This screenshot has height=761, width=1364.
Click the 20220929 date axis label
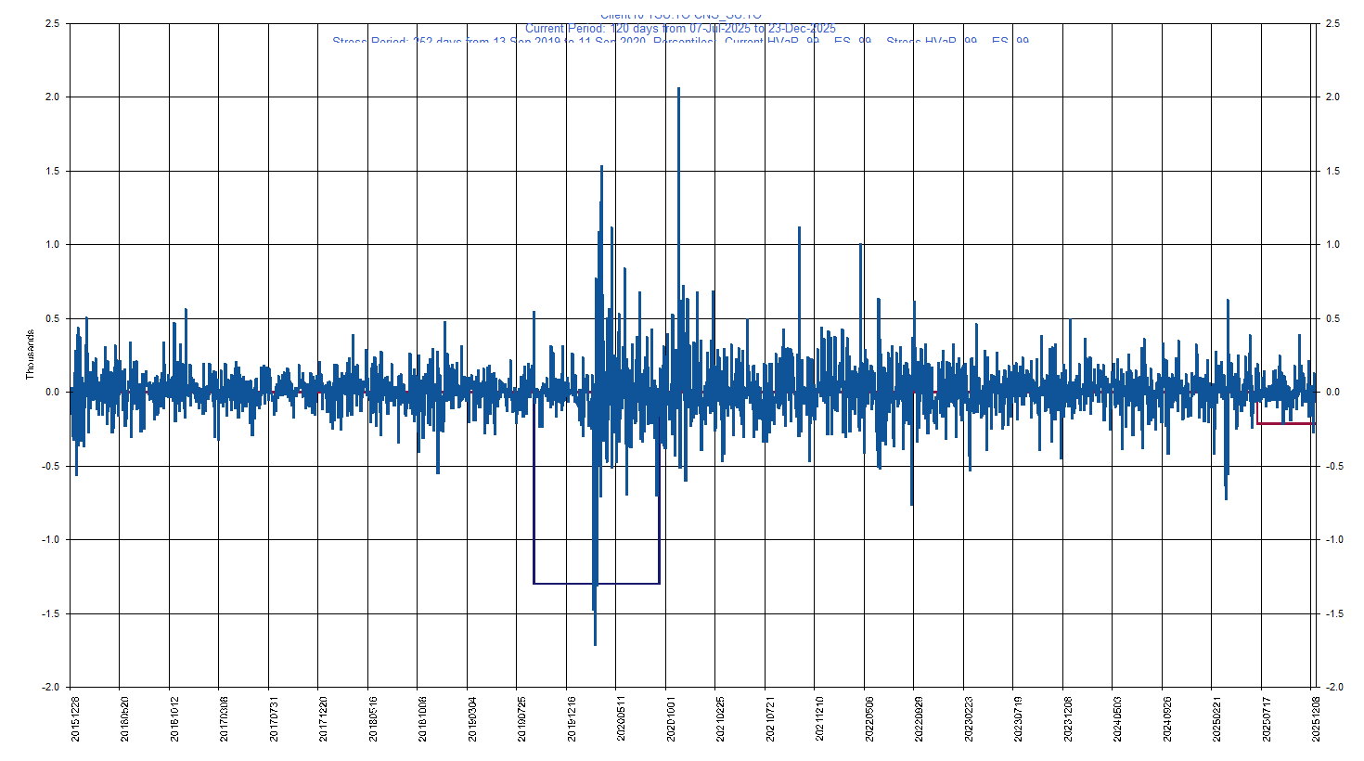click(x=919, y=720)
